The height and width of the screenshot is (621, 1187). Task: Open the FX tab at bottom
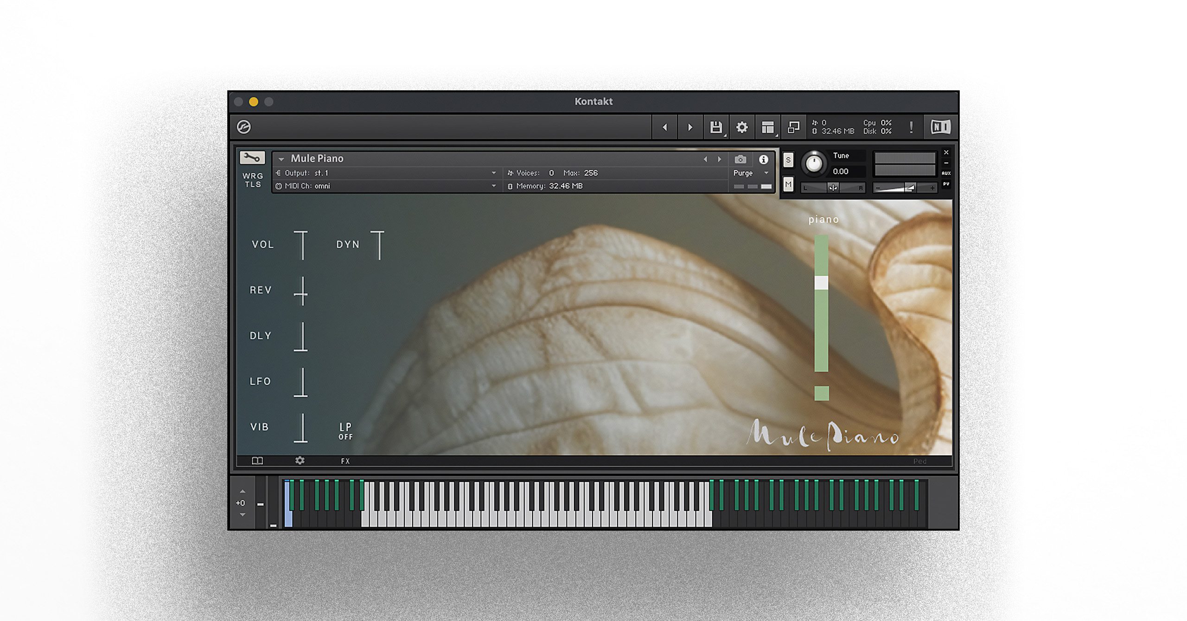coord(345,461)
